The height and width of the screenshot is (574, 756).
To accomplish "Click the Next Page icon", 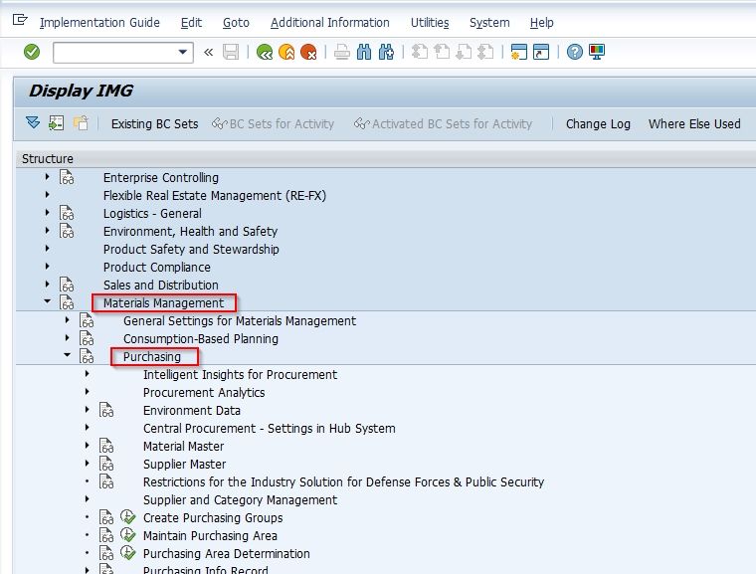I will pos(464,52).
